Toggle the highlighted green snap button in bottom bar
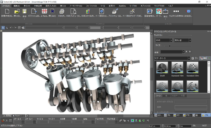 [133, 121]
